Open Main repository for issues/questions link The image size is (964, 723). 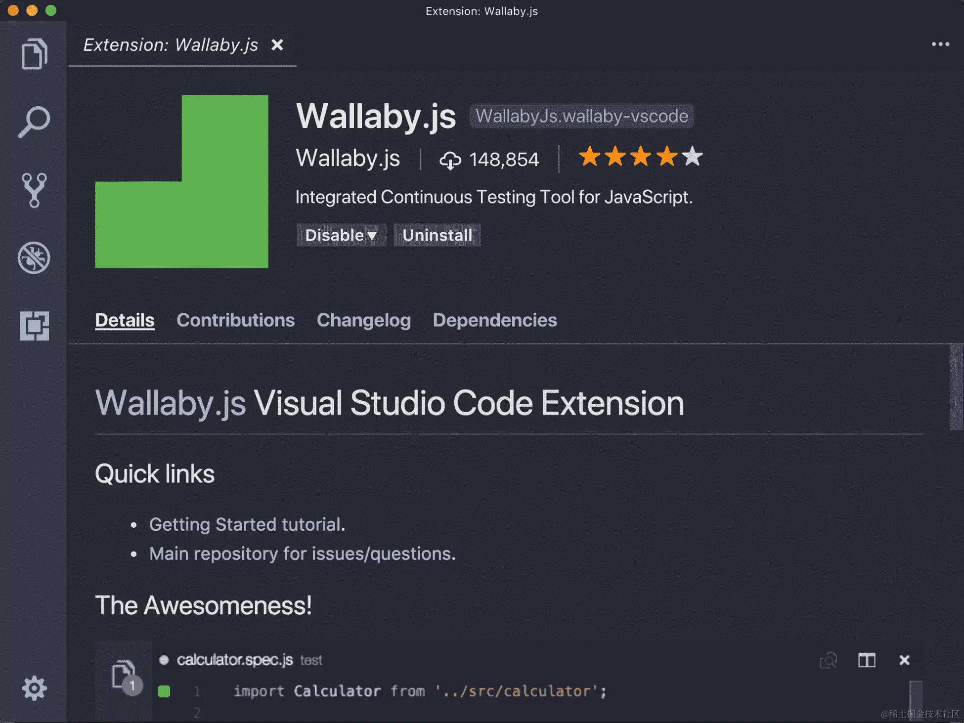coord(302,553)
